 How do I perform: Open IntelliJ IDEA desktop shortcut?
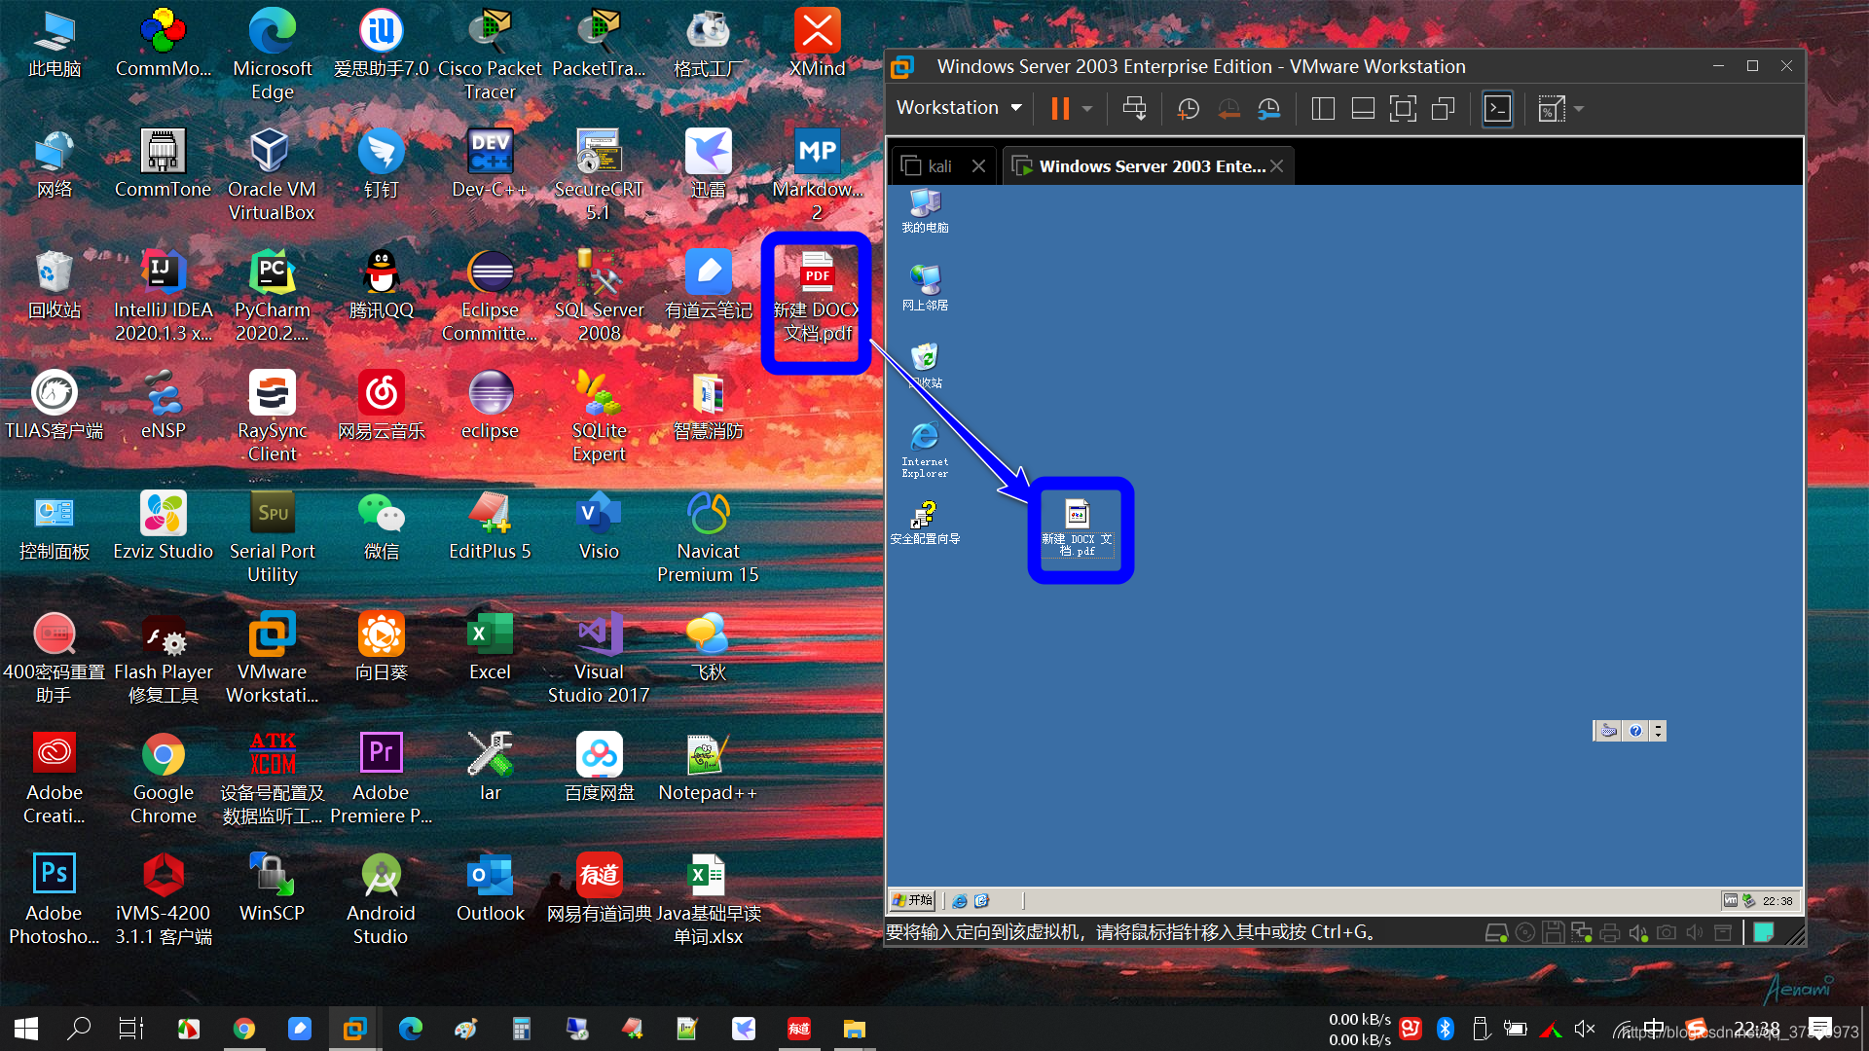(163, 295)
